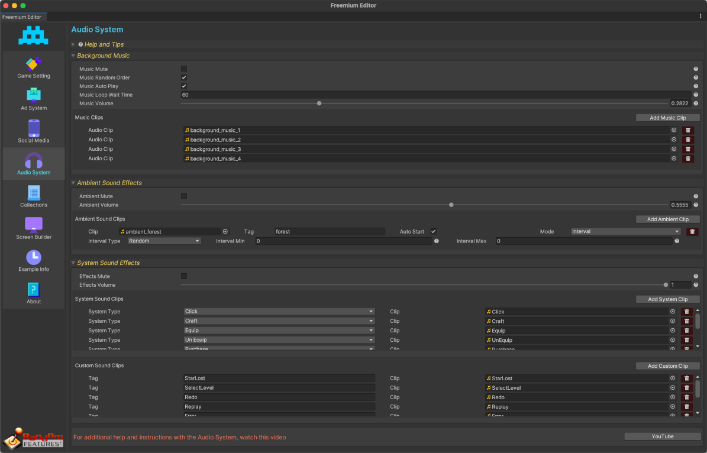Open the ambient clip Mode dropdown
The width and height of the screenshot is (707, 453).
(625, 232)
